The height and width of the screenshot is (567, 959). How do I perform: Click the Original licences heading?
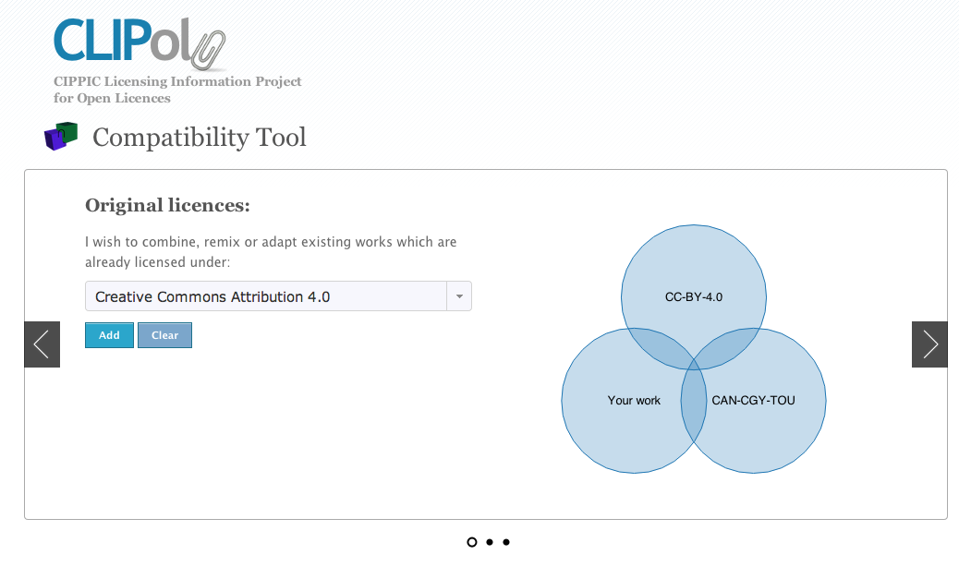click(x=167, y=205)
